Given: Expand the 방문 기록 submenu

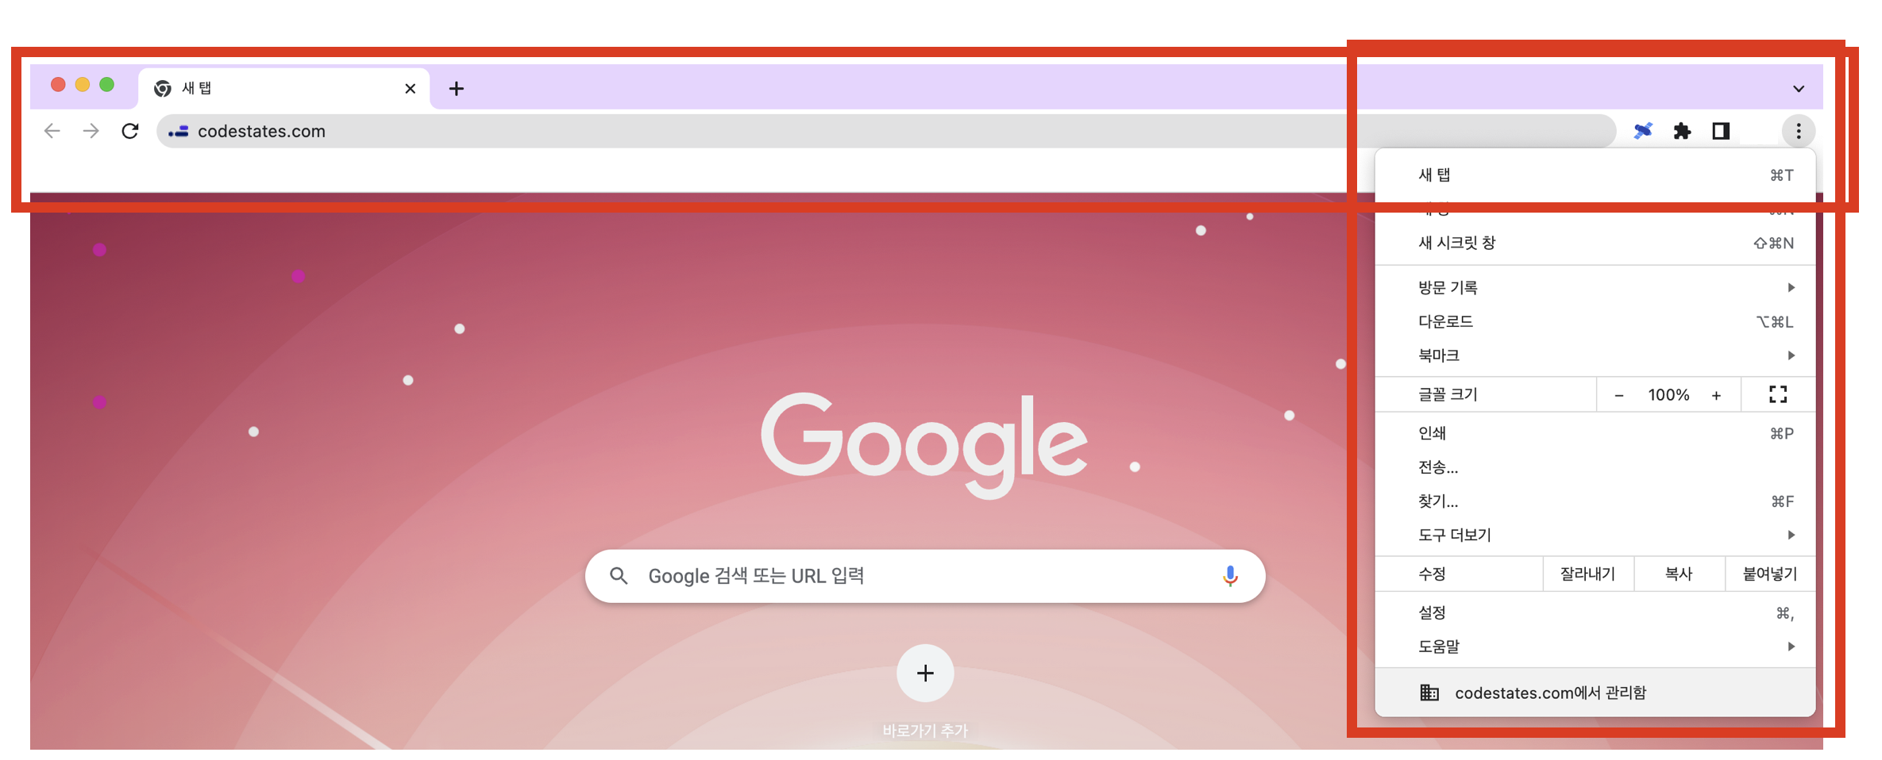Looking at the screenshot, I should tap(1595, 287).
